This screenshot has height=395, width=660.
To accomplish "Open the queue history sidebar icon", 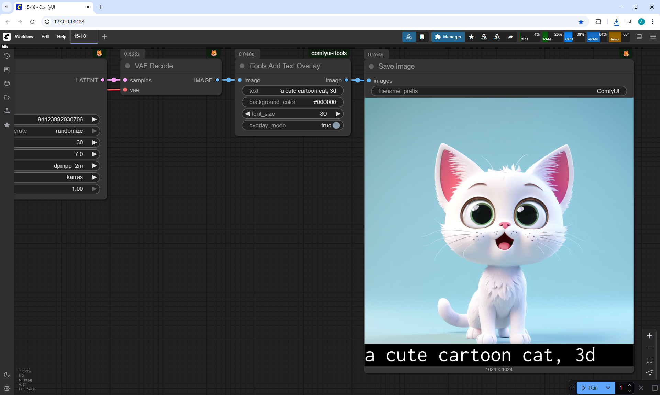I will coord(7,56).
